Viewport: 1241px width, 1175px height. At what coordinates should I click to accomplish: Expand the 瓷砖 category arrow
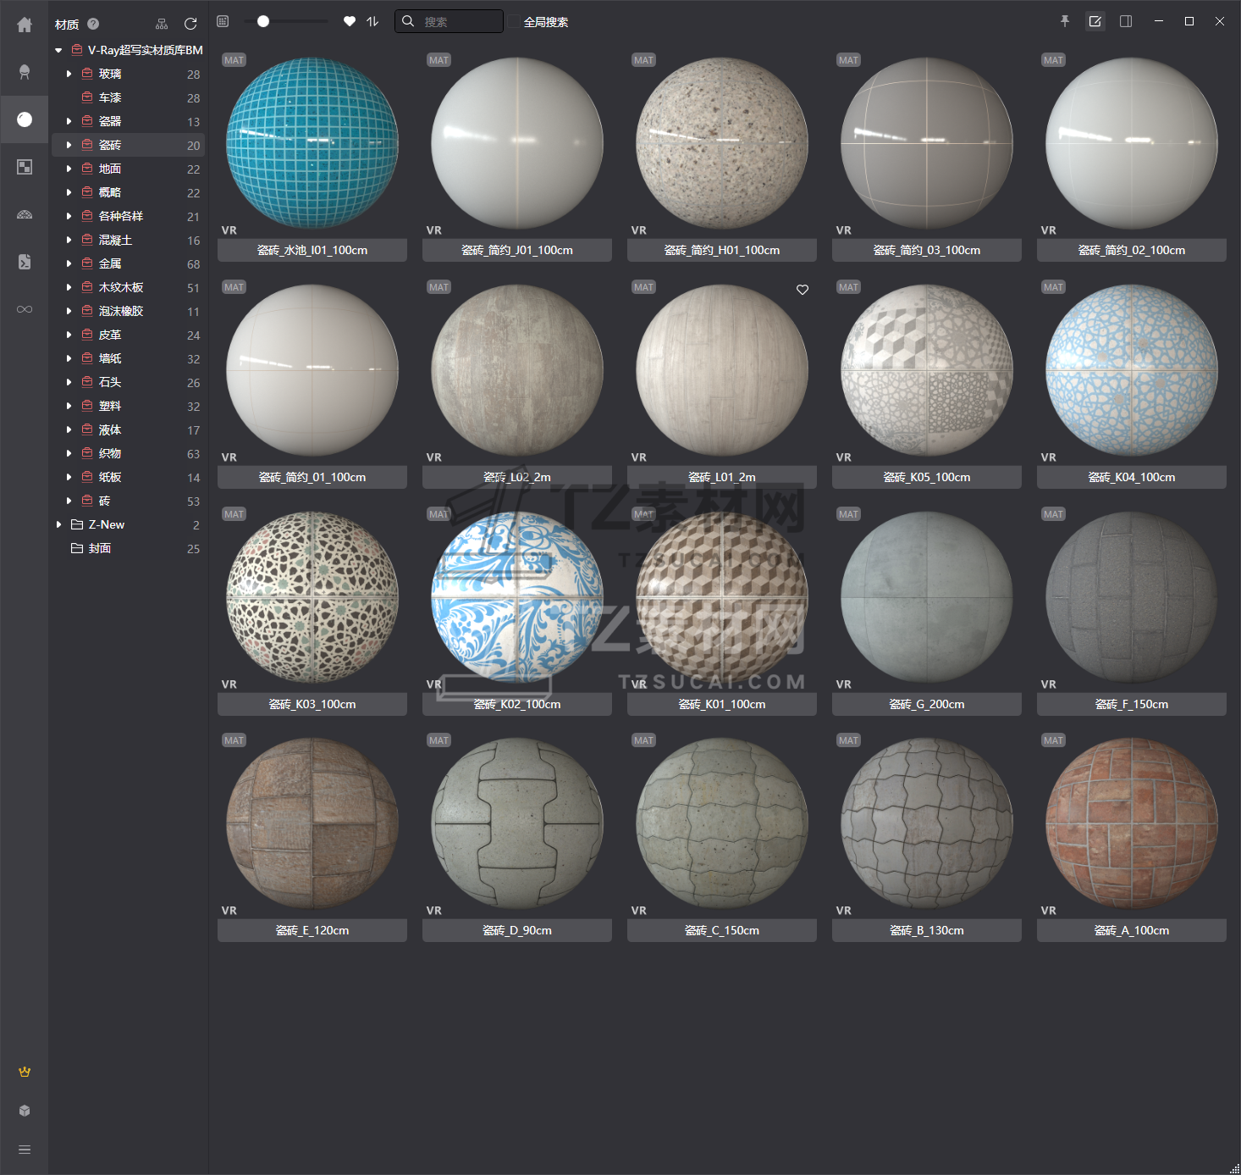point(69,145)
